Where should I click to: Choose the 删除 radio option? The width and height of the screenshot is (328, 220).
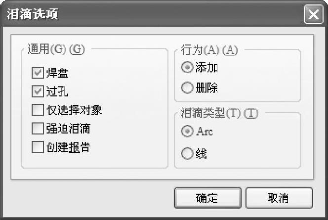pos(187,88)
